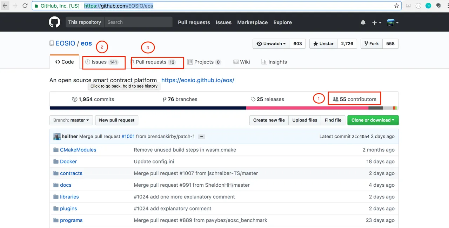449x228 pixels.
Task: Click the CMakeModules folder icon
Action: [x=56, y=150]
